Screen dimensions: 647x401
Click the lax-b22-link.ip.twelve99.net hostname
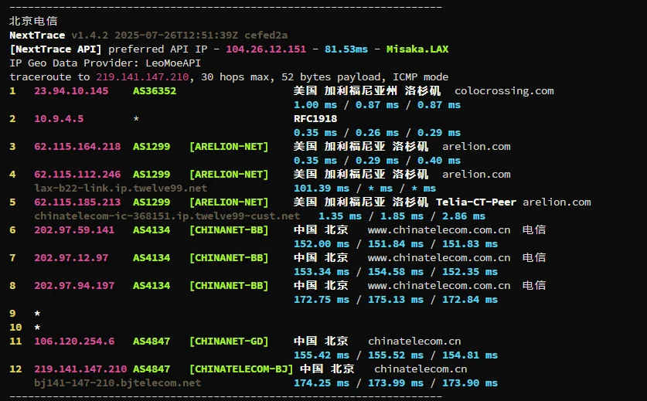121,188
